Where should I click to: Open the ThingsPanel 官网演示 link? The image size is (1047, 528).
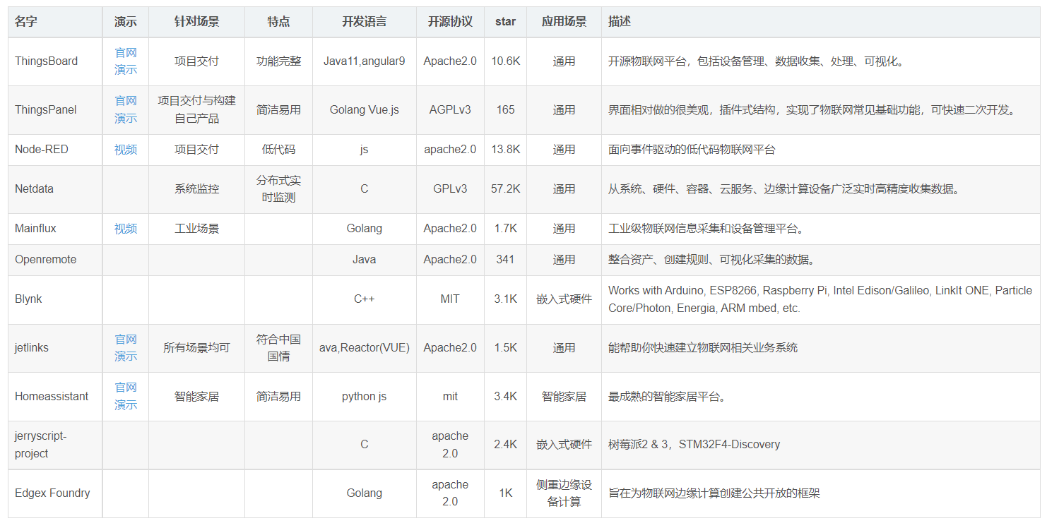[x=126, y=109]
